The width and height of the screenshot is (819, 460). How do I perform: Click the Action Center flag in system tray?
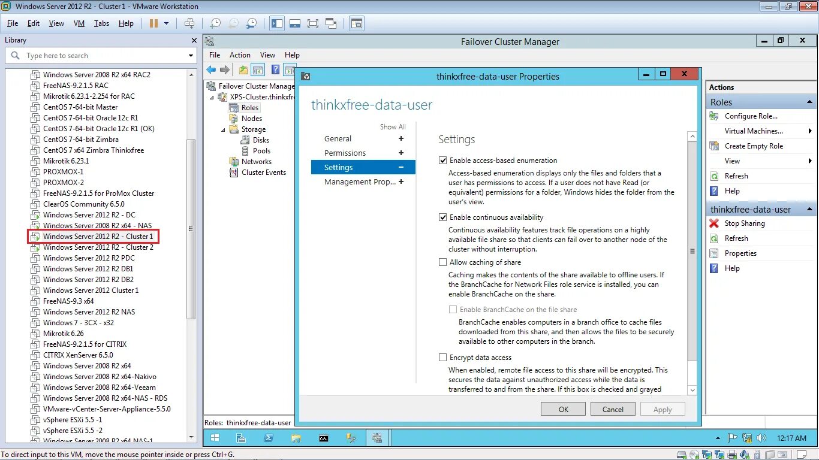point(732,438)
